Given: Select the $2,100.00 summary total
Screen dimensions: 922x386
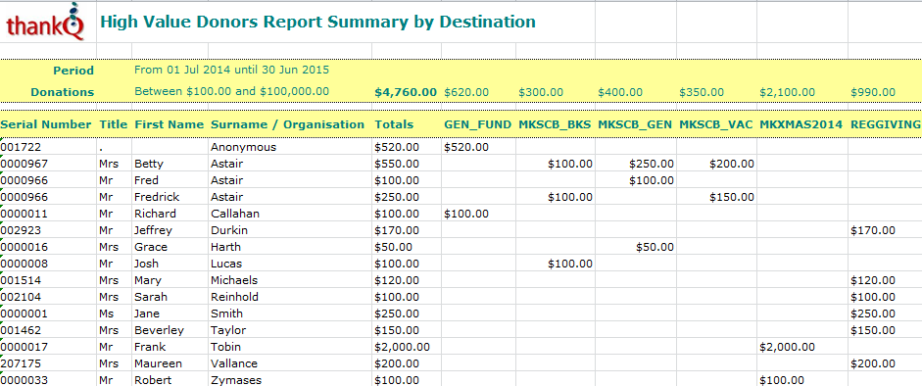Looking at the screenshot, I should pos(788,92).
